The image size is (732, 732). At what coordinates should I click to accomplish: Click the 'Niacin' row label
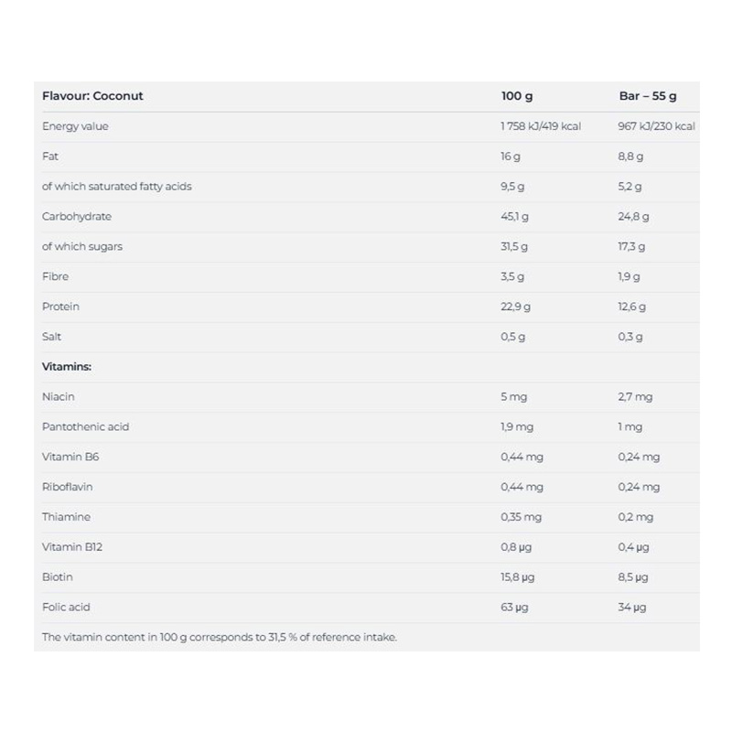coord(59,397)
